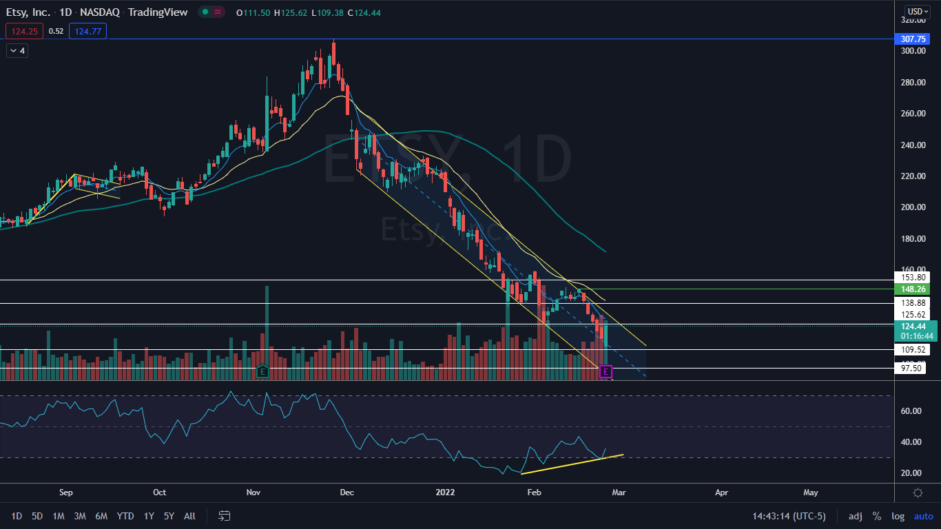
Task: Click the spread value 0.52
Action: (56, 30)
